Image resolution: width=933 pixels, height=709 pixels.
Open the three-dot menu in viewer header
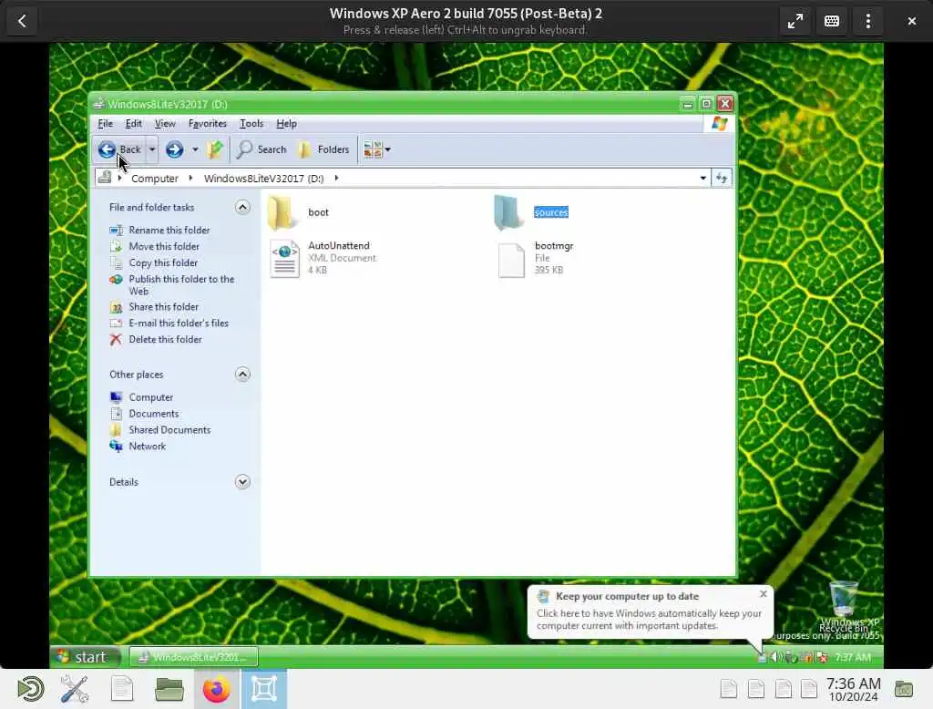click(868, 22)
